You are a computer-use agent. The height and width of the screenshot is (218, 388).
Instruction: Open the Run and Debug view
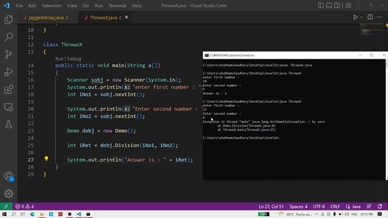tap(8, 72)
